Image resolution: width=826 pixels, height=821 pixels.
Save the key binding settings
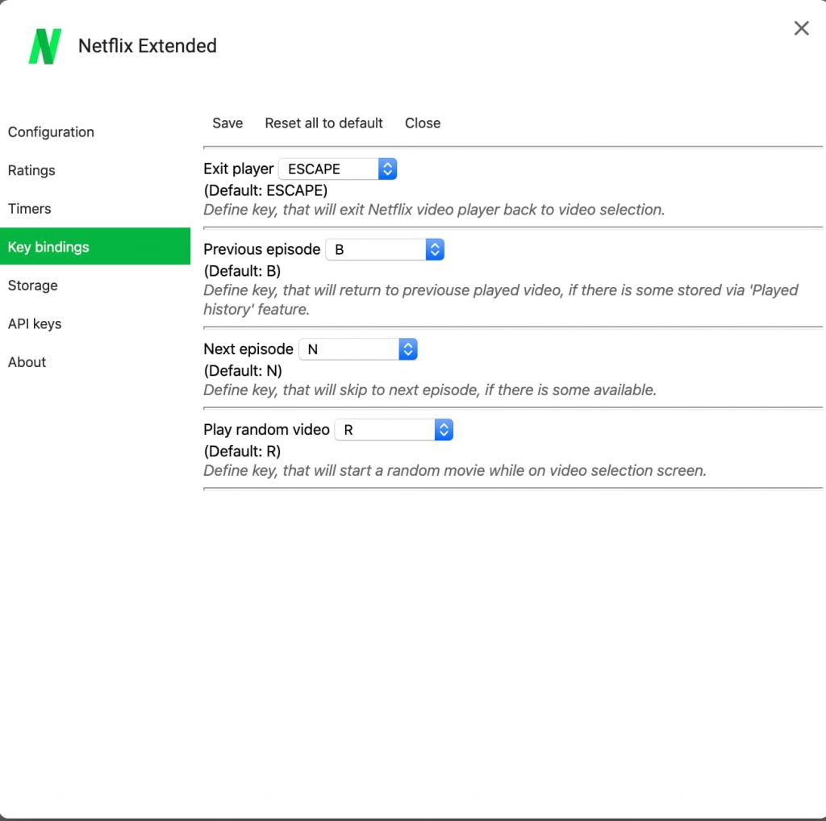click(x=227, y=123)
